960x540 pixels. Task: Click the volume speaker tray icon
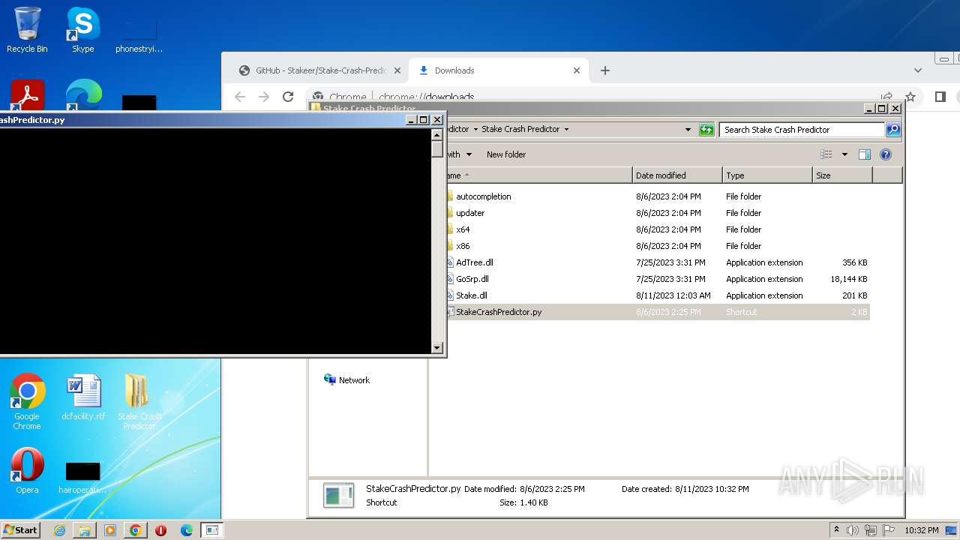tap(853, 530)
